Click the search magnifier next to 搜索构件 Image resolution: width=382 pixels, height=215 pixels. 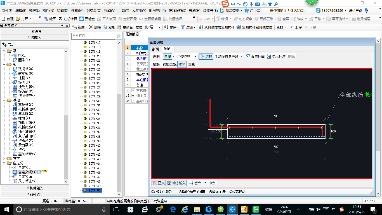pyautogui.click(x=119, y=36)
